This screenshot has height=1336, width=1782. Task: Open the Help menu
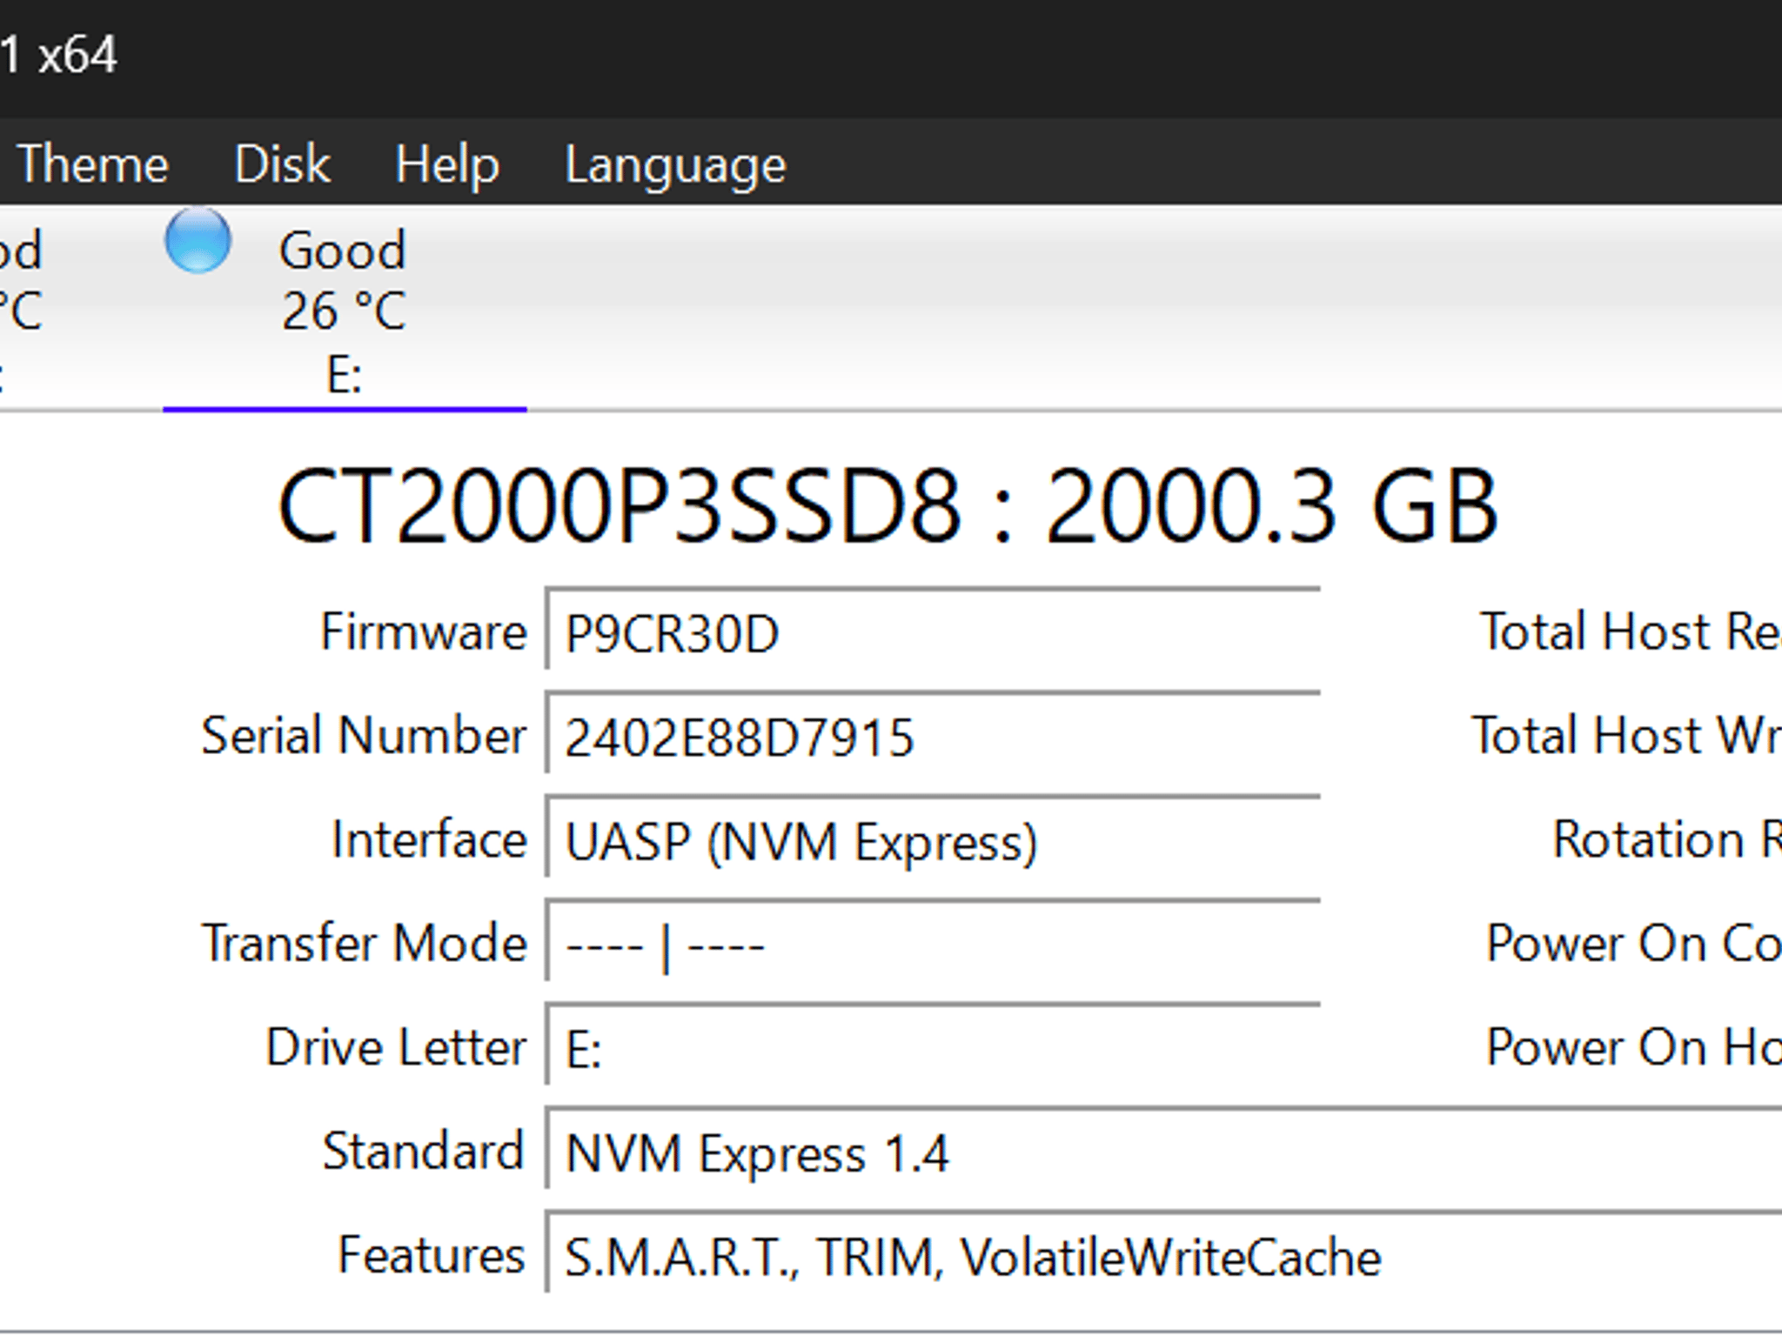tap(447, 164)
